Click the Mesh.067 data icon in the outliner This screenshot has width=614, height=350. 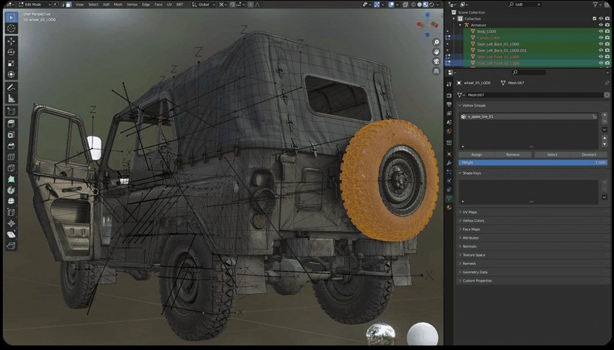tap(504, 83)
